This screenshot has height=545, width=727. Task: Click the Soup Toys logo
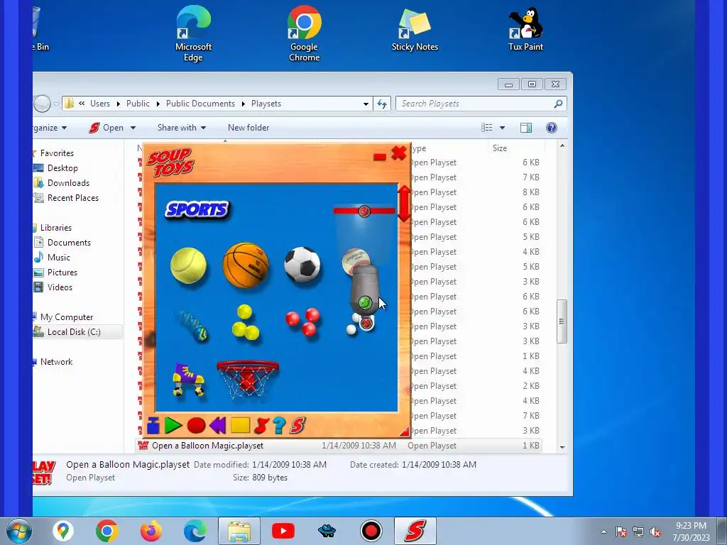coord(170,163)
